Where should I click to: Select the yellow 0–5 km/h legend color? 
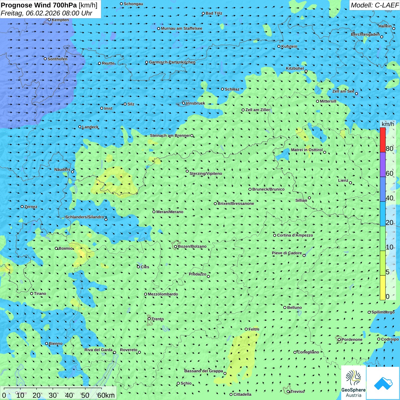(x=383, y=287)
